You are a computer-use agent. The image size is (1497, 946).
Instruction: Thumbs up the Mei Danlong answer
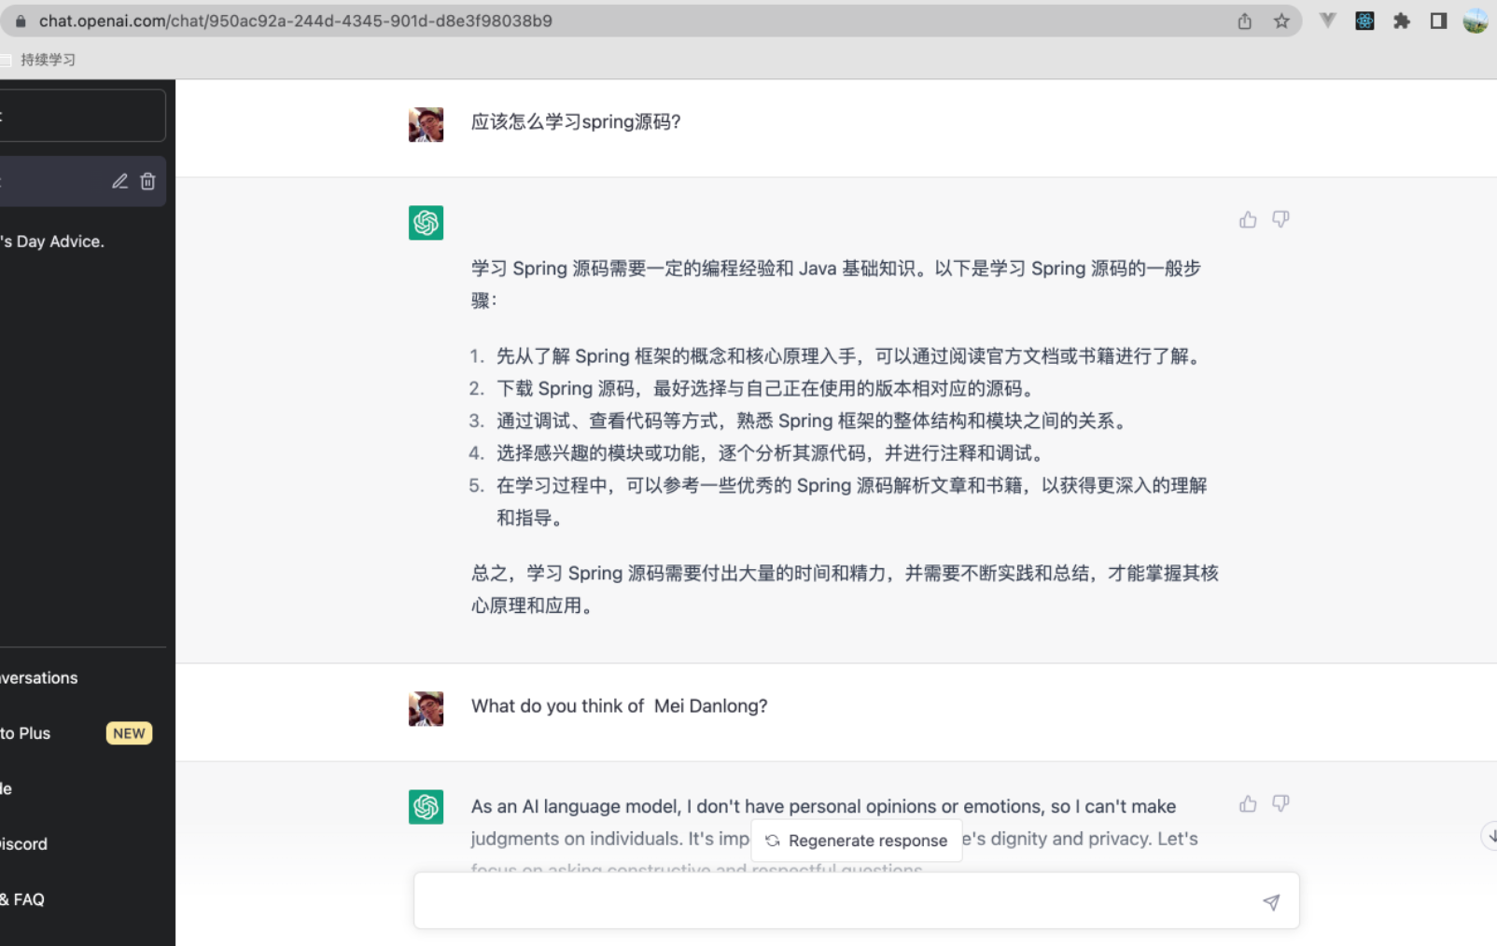1248,803
